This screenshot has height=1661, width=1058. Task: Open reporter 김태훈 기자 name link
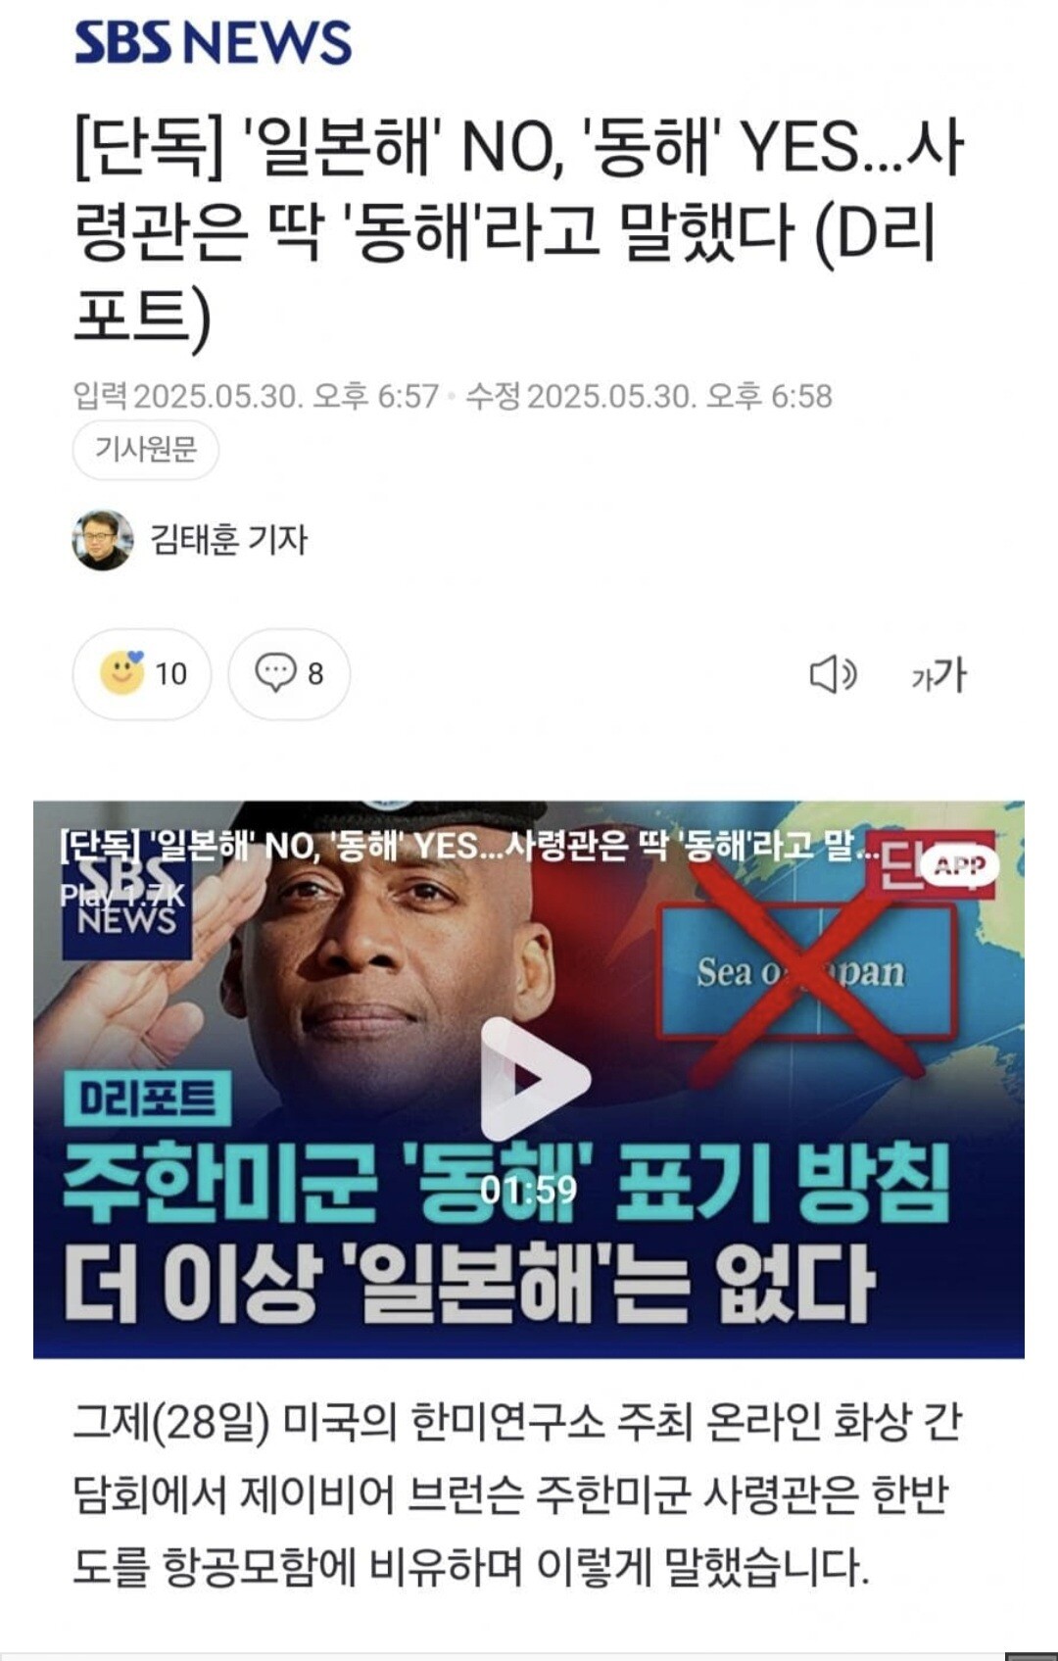[228, 540]
